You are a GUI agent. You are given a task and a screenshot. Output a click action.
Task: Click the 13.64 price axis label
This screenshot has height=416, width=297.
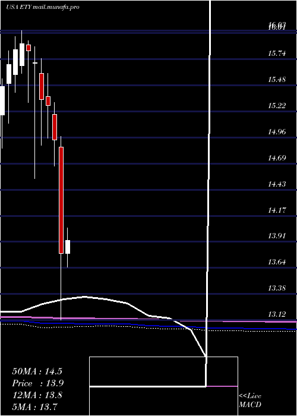click(277, 262)
